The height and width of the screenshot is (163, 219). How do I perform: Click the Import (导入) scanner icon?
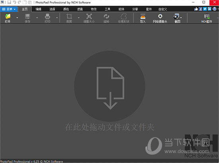pyautogui.click(x=143, y=16)
